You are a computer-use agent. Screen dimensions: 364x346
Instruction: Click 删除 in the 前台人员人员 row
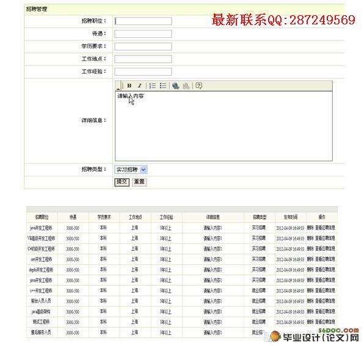pos(310,301)
